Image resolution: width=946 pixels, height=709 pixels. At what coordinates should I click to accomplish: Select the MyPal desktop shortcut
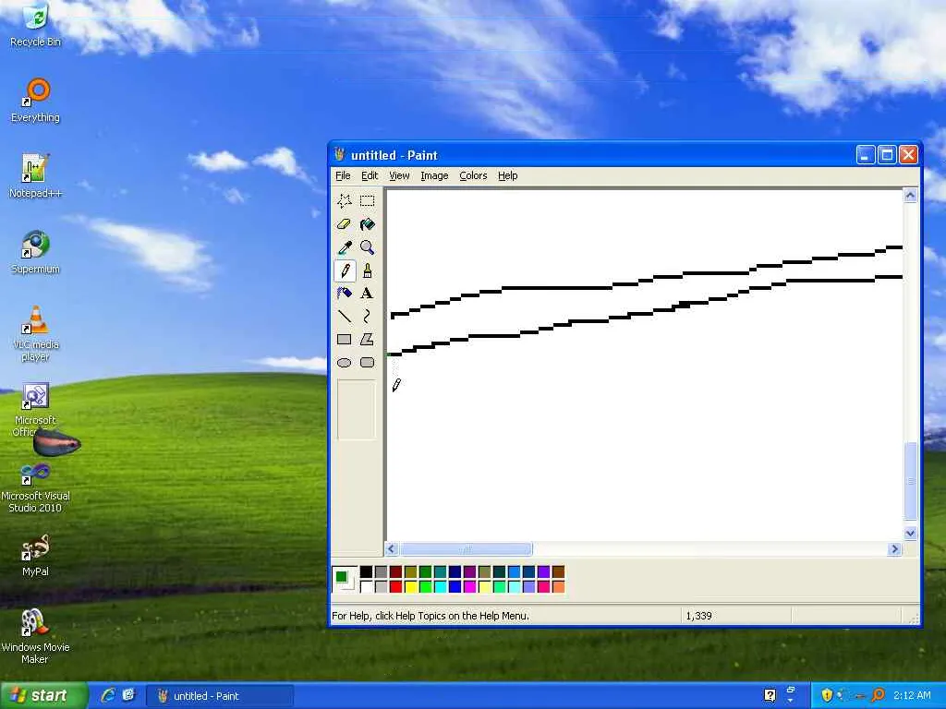tap(36, 555)
